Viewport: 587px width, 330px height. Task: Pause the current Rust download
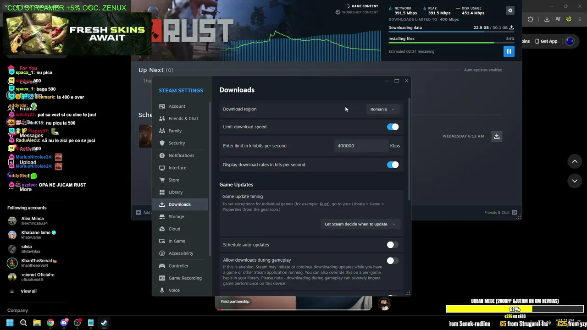click(509, 51)
